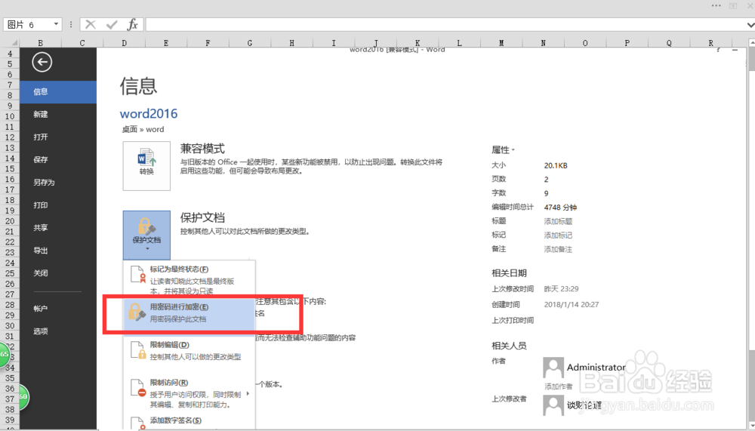Select column P header
The image size is (755, 431).
pos(627,43)
